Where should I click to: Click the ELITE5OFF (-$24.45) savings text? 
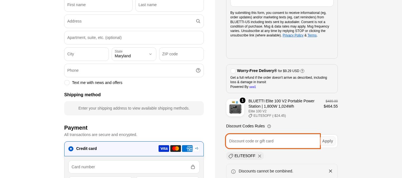point(270,116)
